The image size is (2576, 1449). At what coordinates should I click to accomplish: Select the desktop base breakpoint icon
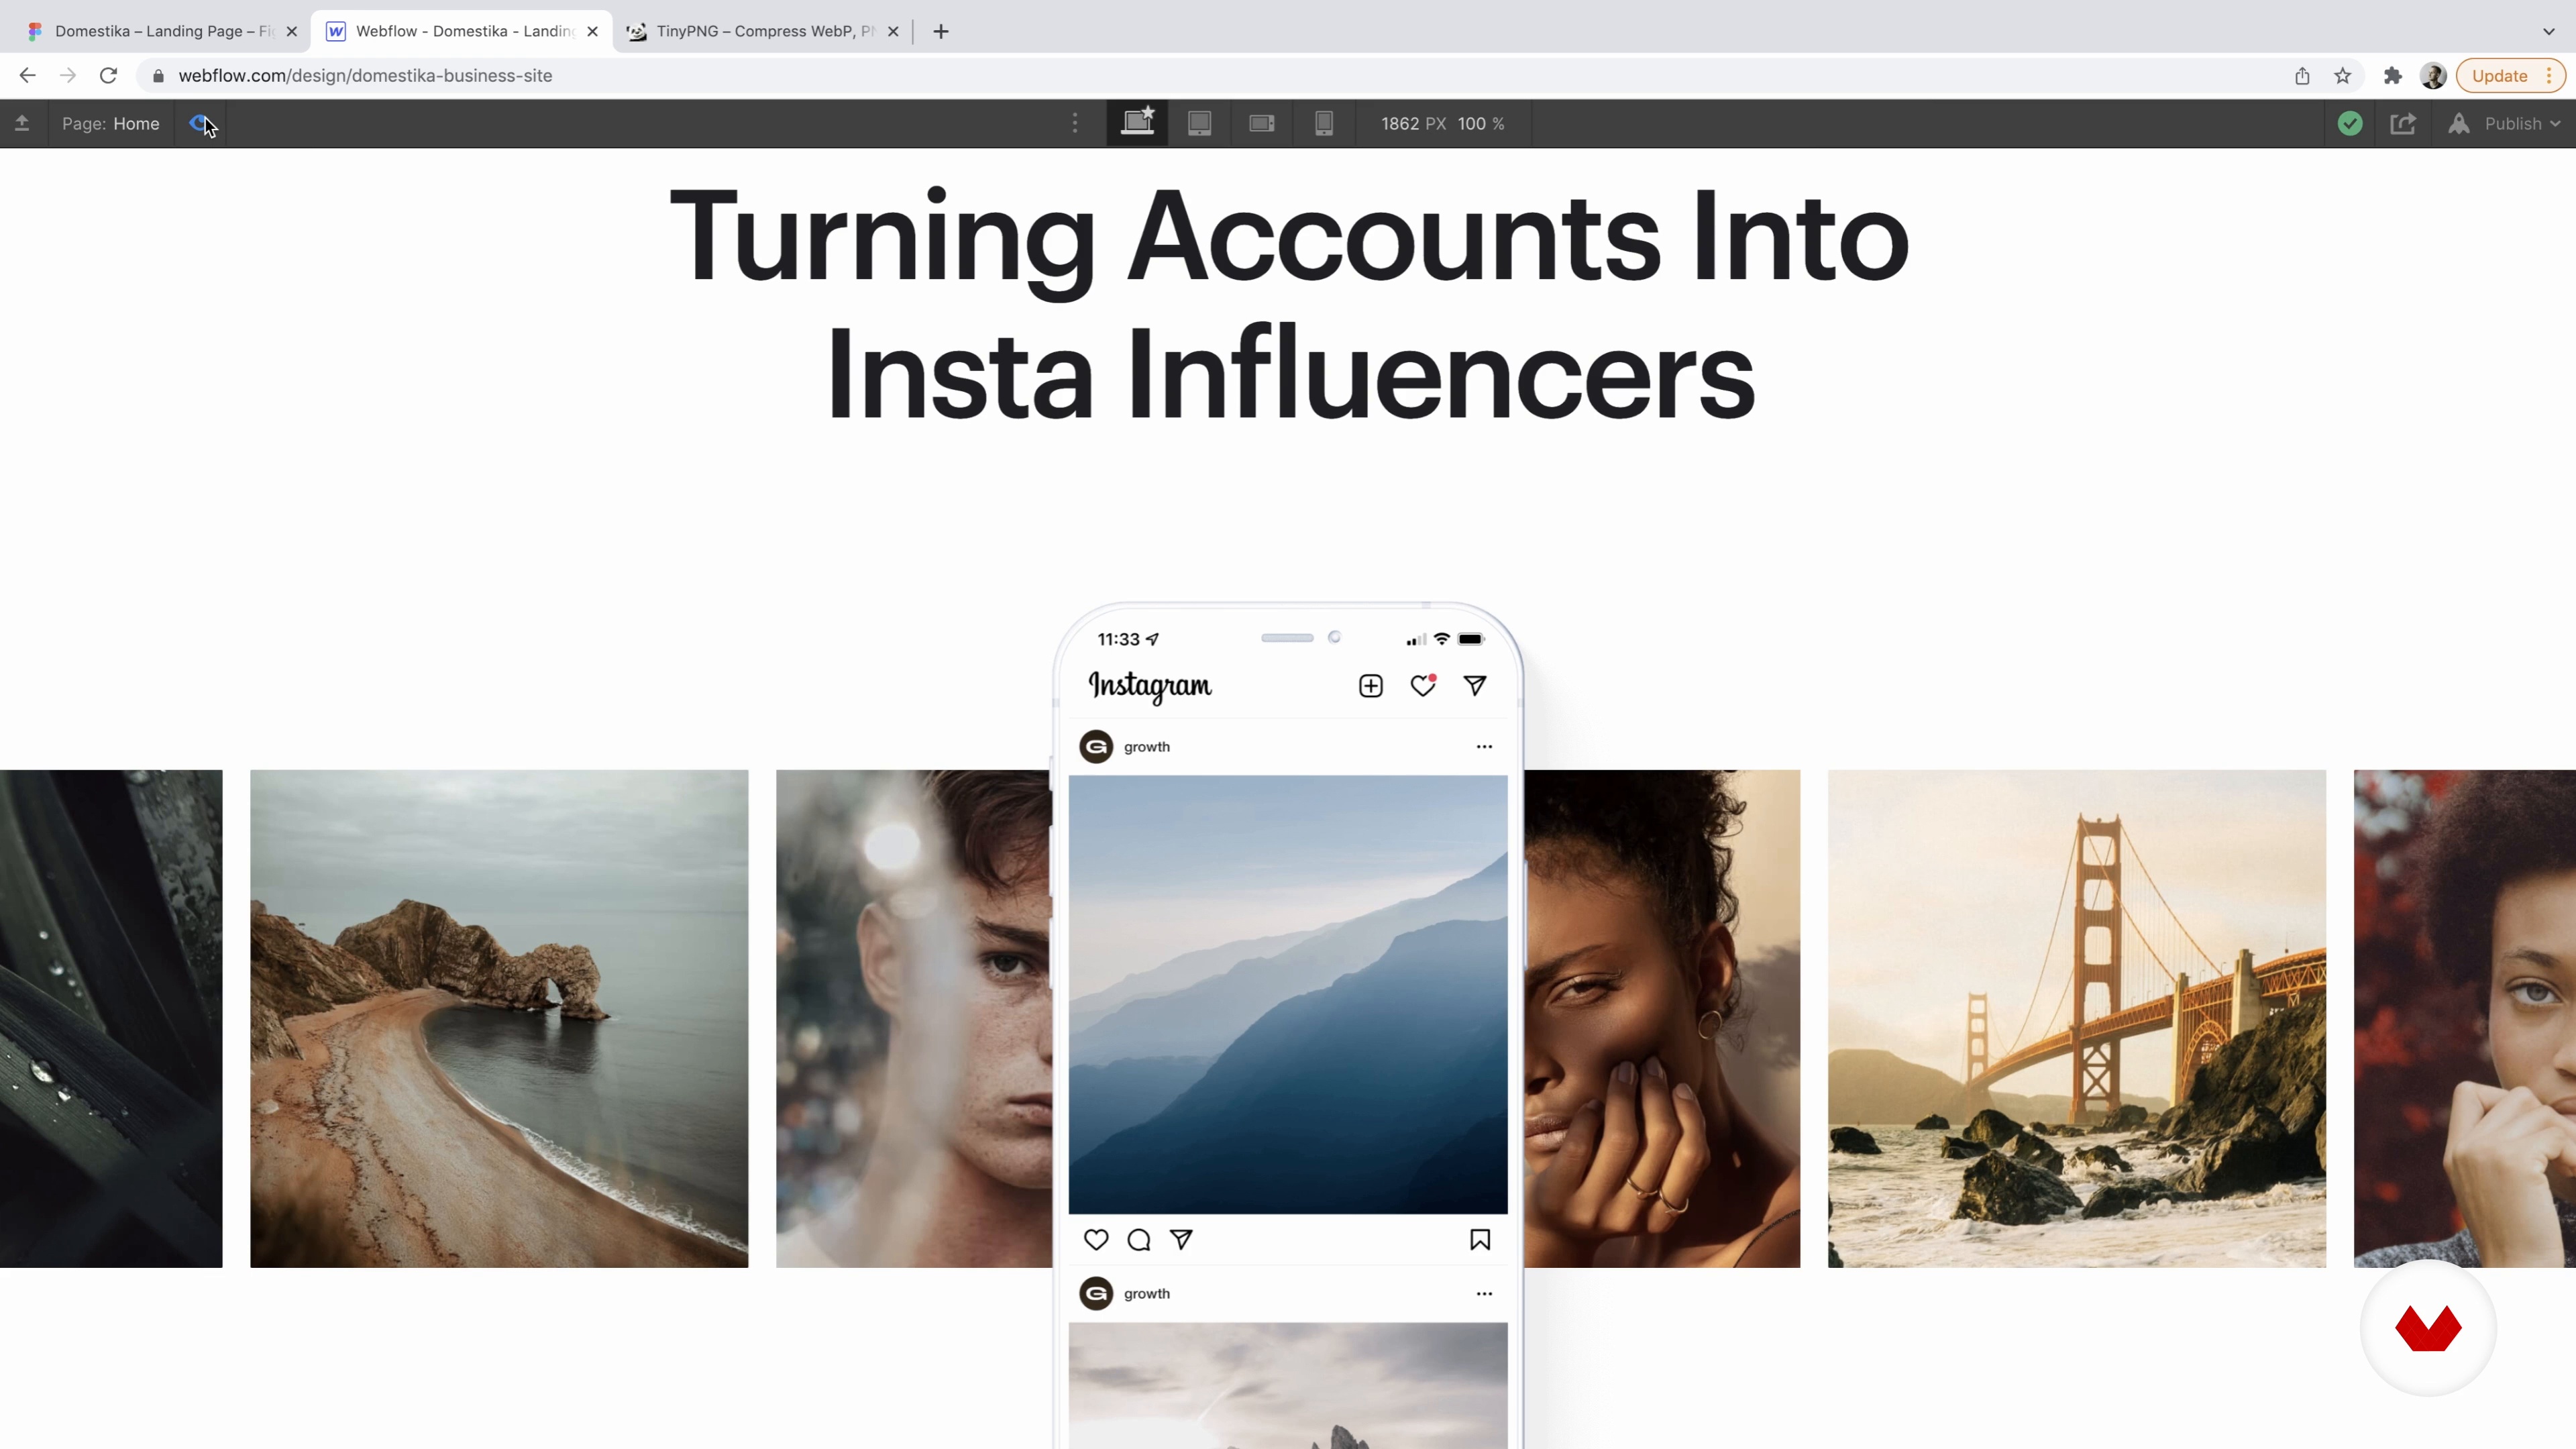[1137, 123]
